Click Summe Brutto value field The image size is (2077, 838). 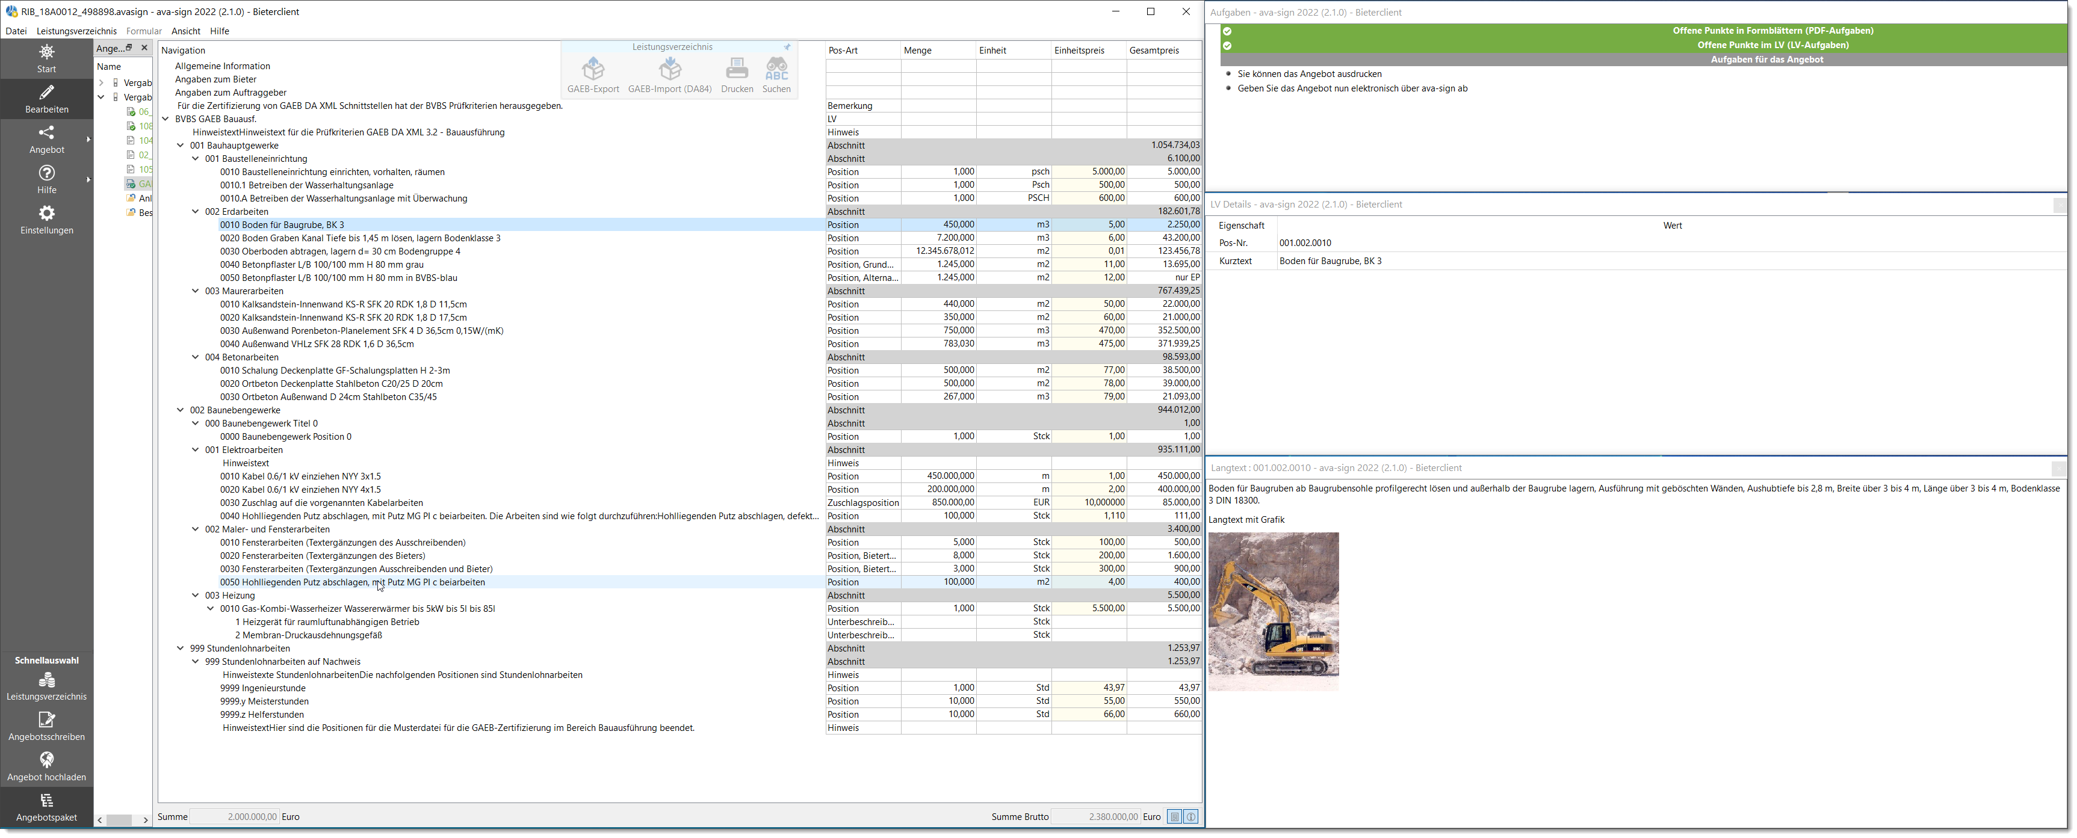click(1096, 817)
